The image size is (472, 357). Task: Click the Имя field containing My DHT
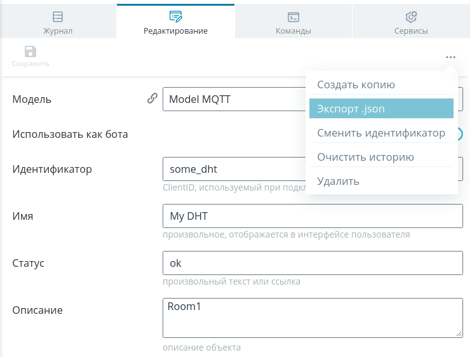[313, 216]
